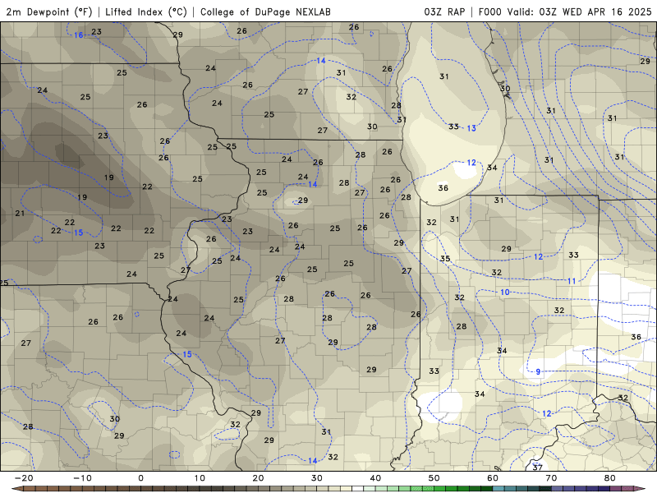Select the blue '16' lifted index contour label
Viewport: 657px width, 493px height.
[x=79, y=35]
